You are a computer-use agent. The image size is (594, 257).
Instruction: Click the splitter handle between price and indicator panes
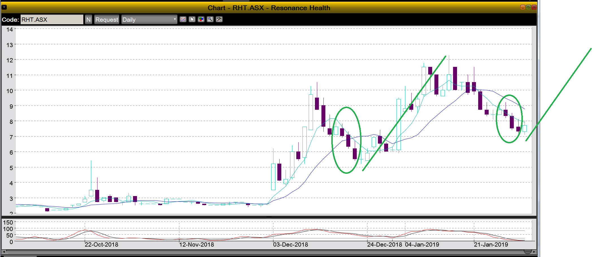(269, 217)
